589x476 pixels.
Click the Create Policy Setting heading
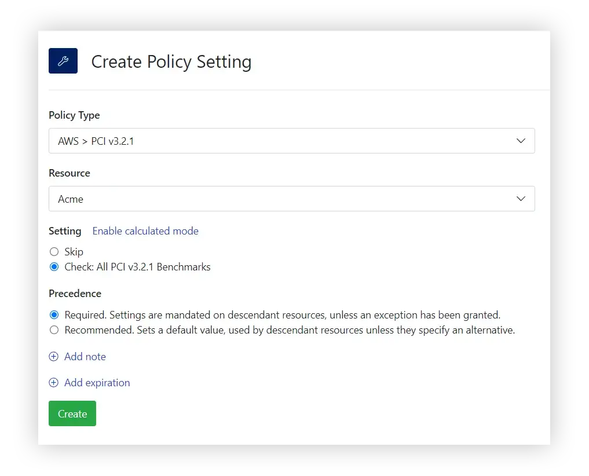tap(171, 61)
